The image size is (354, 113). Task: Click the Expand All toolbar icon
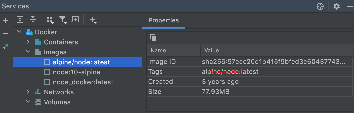[20, 19]
